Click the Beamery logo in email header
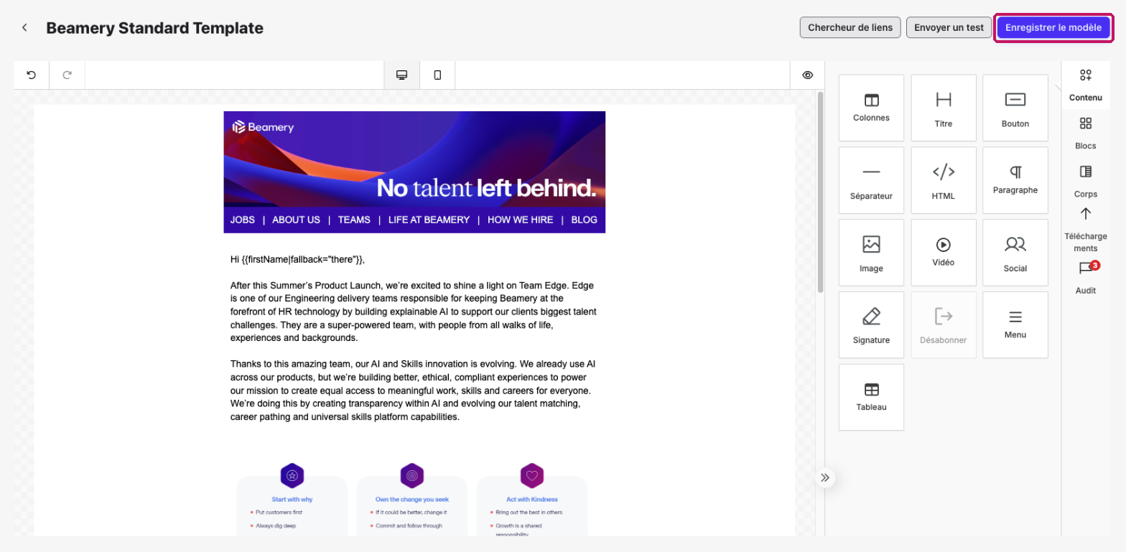 click(263, 127)
